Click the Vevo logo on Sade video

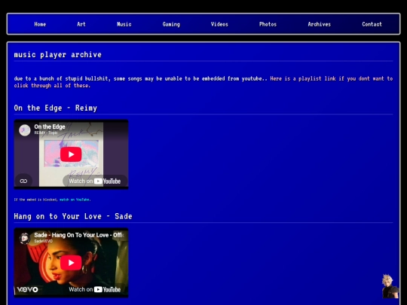pyautogui.click(x=28, y=289)
